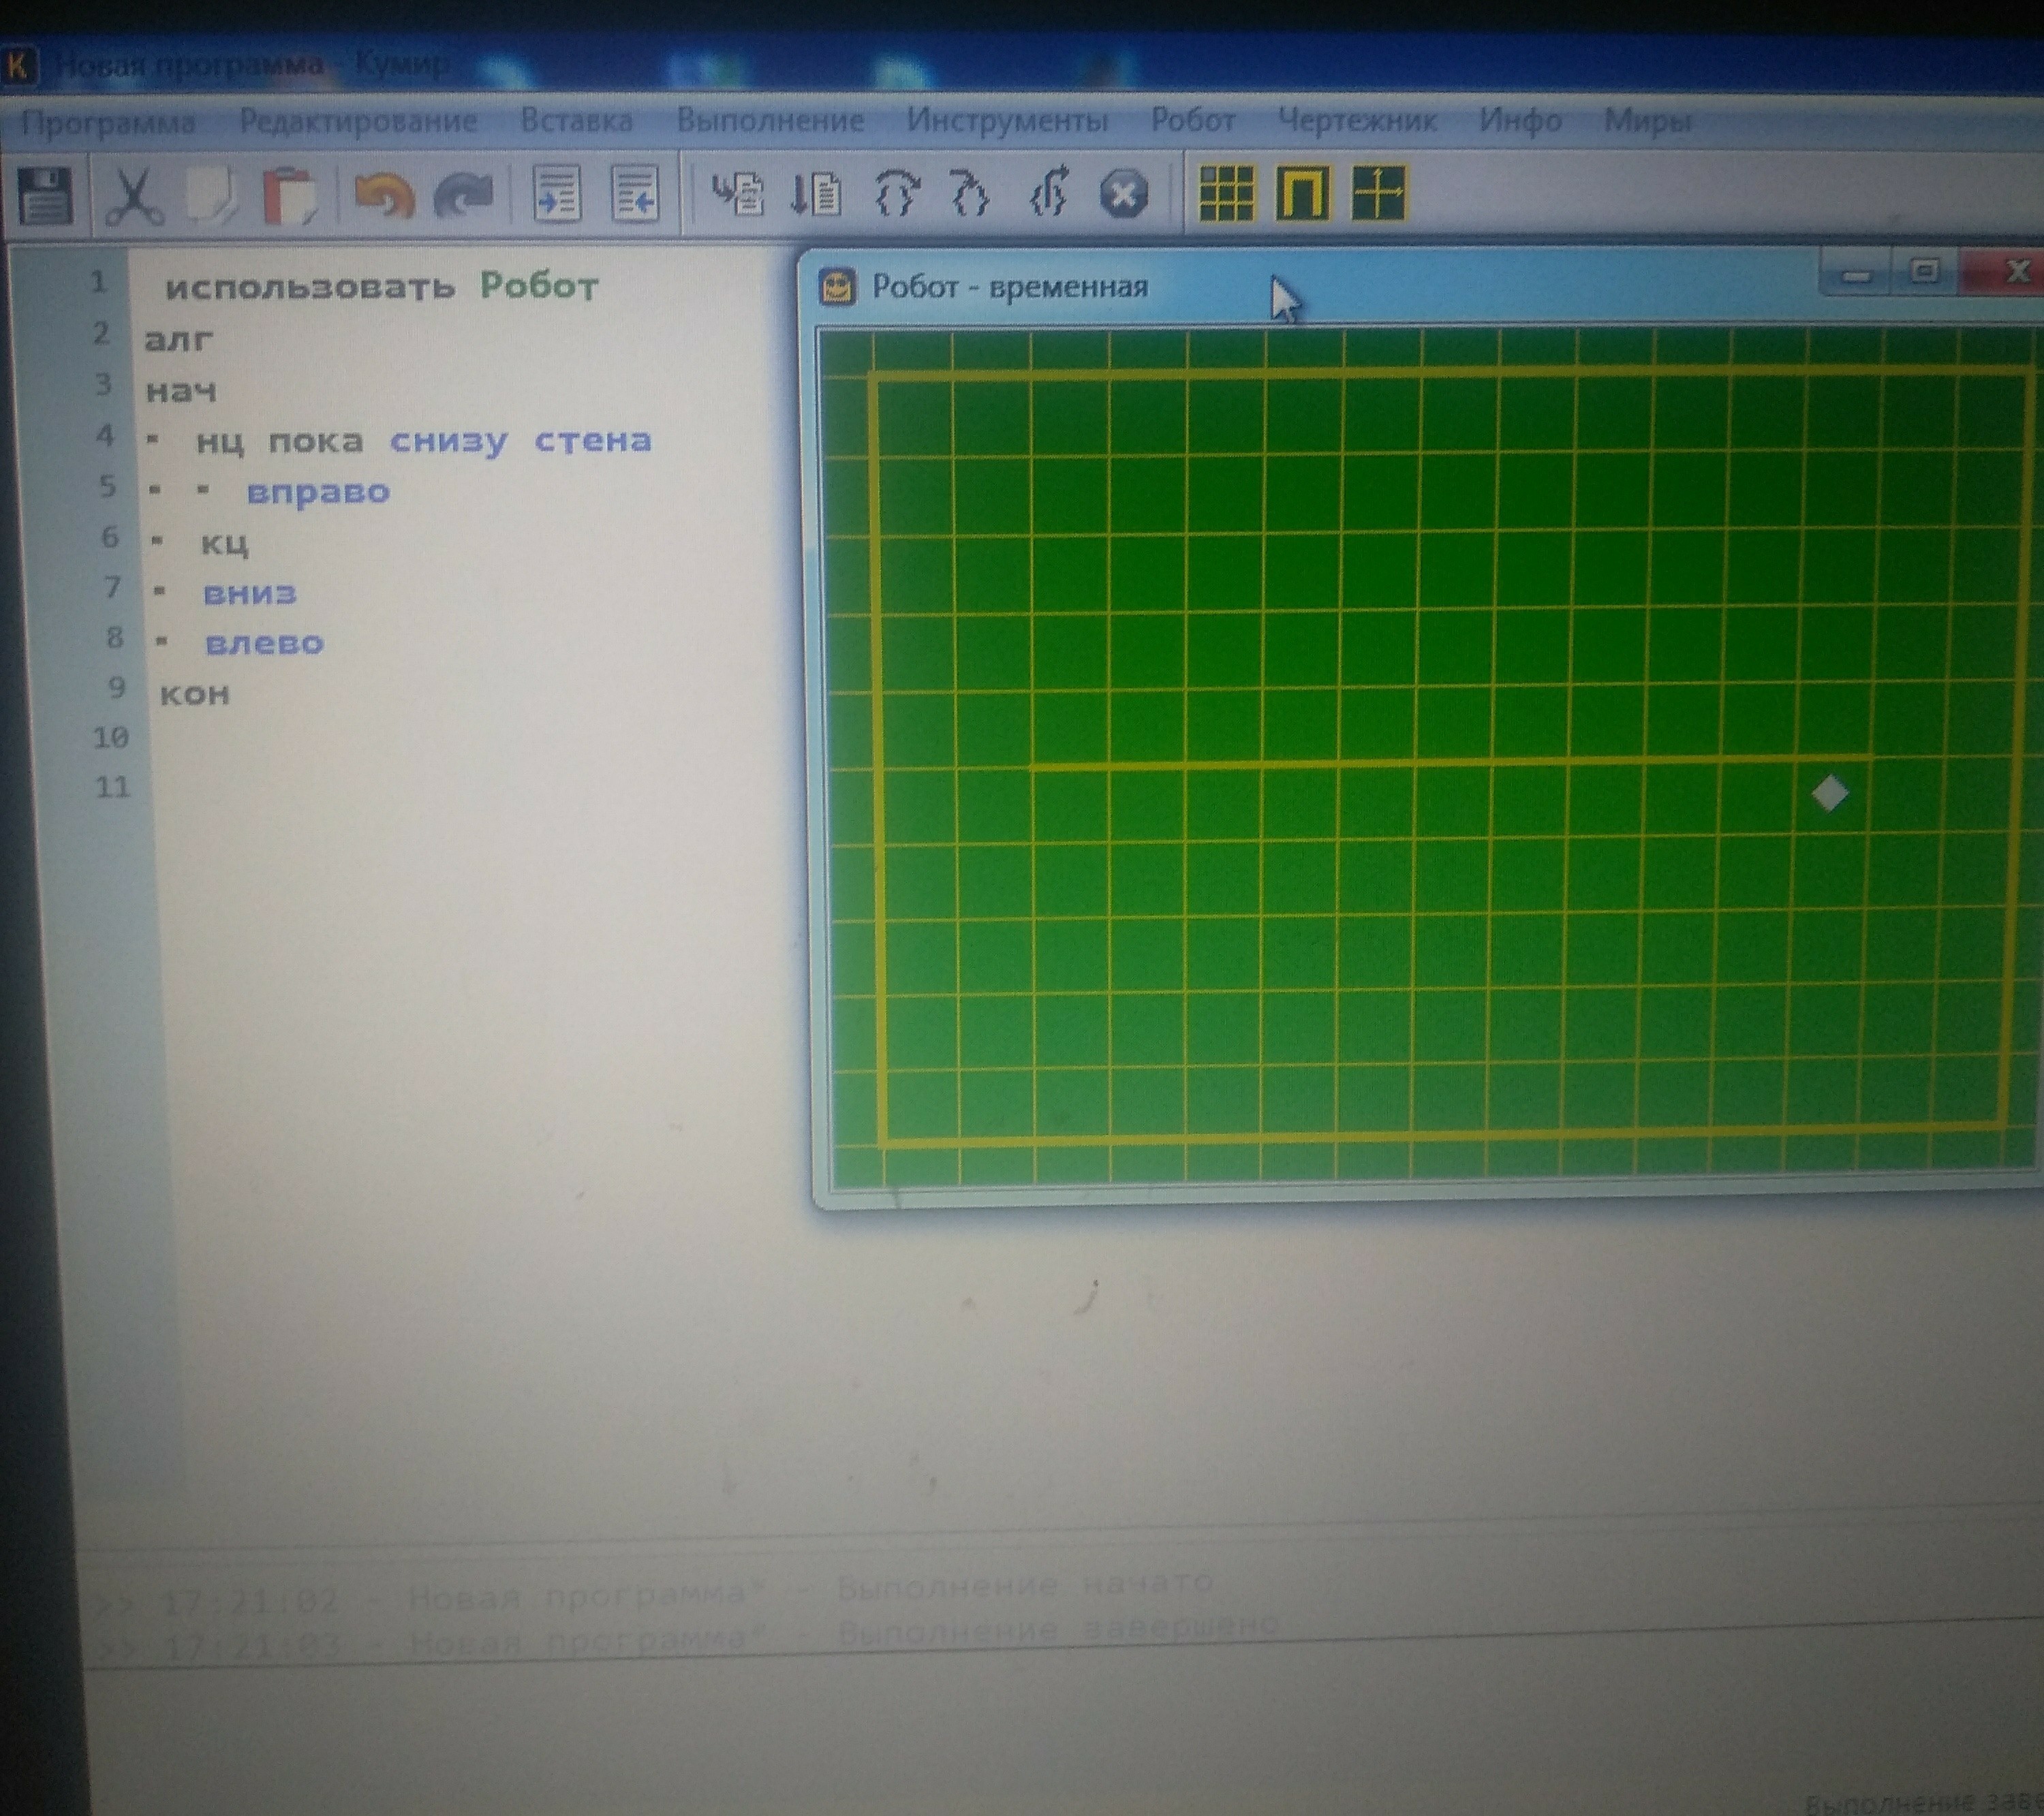Open the Робот menu

click(x=1192, y=120)
